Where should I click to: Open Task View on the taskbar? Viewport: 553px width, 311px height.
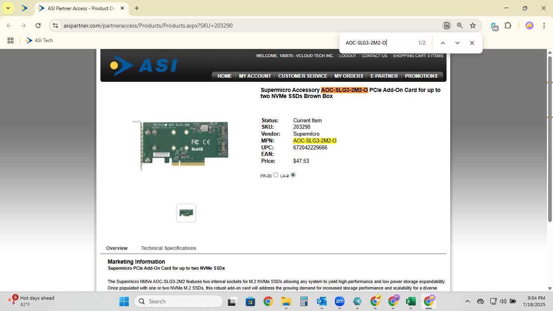(x=232, y=301)
